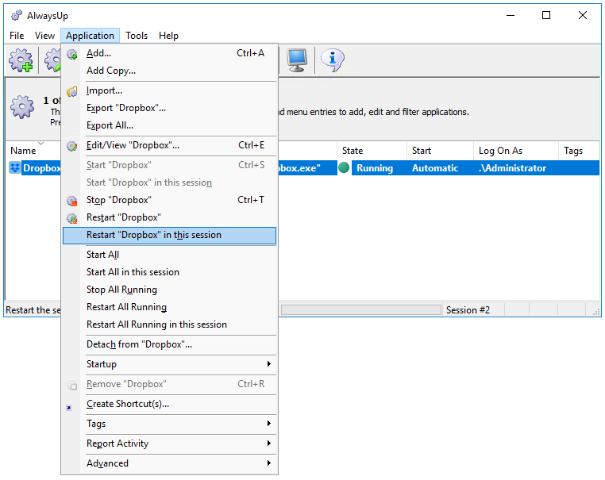This screenshot has height=480, width=605.
Task: Expand the Advanced submenu
Action: 169,464
